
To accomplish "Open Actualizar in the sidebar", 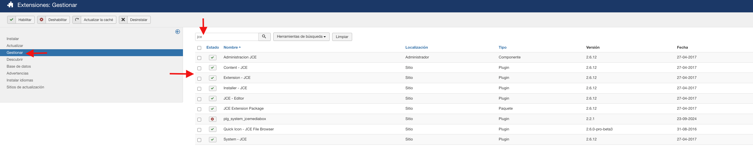I will (15, 45).
